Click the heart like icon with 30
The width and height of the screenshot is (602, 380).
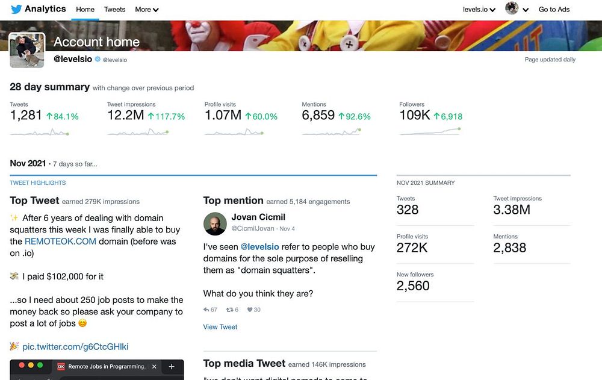click(x=250, y=310)
